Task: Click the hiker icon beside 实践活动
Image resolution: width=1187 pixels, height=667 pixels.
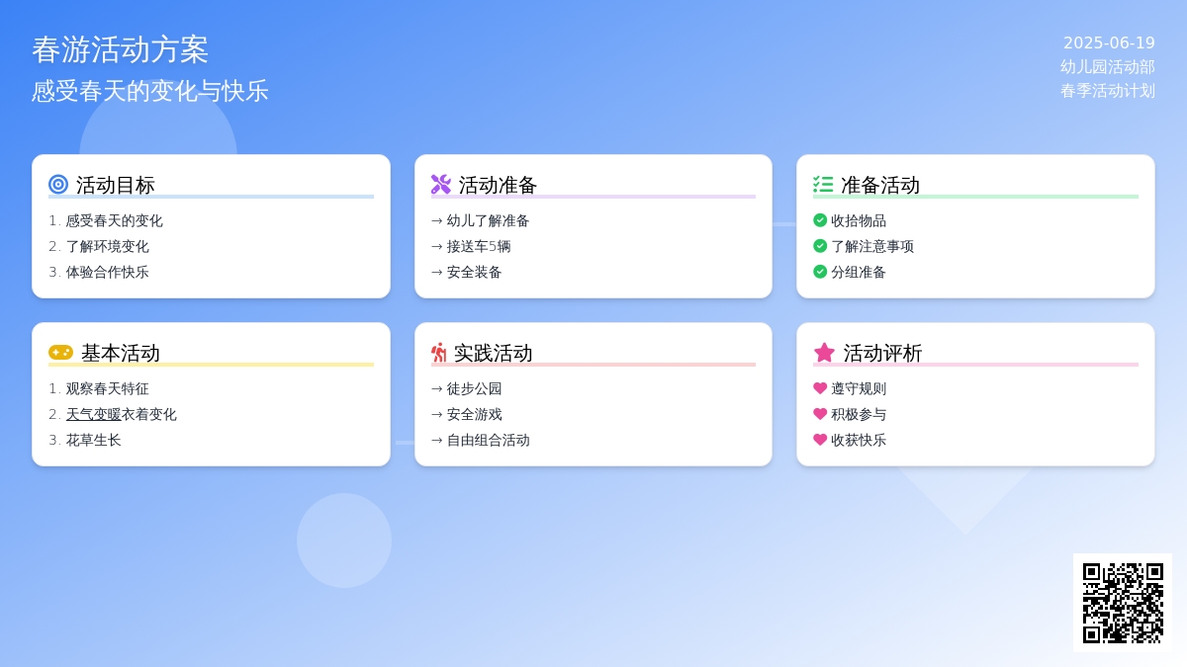Action: click(439, 353)
